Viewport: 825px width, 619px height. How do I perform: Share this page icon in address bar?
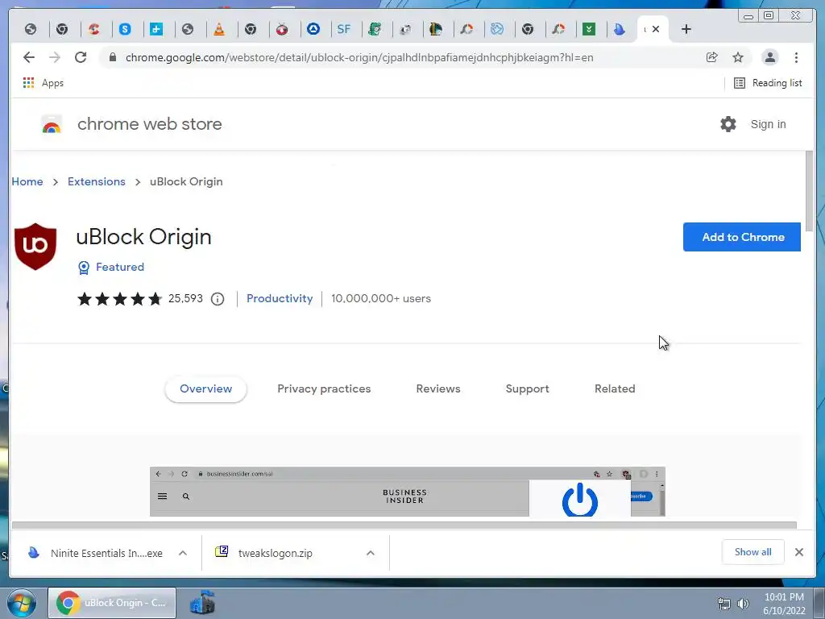point(712,57)
